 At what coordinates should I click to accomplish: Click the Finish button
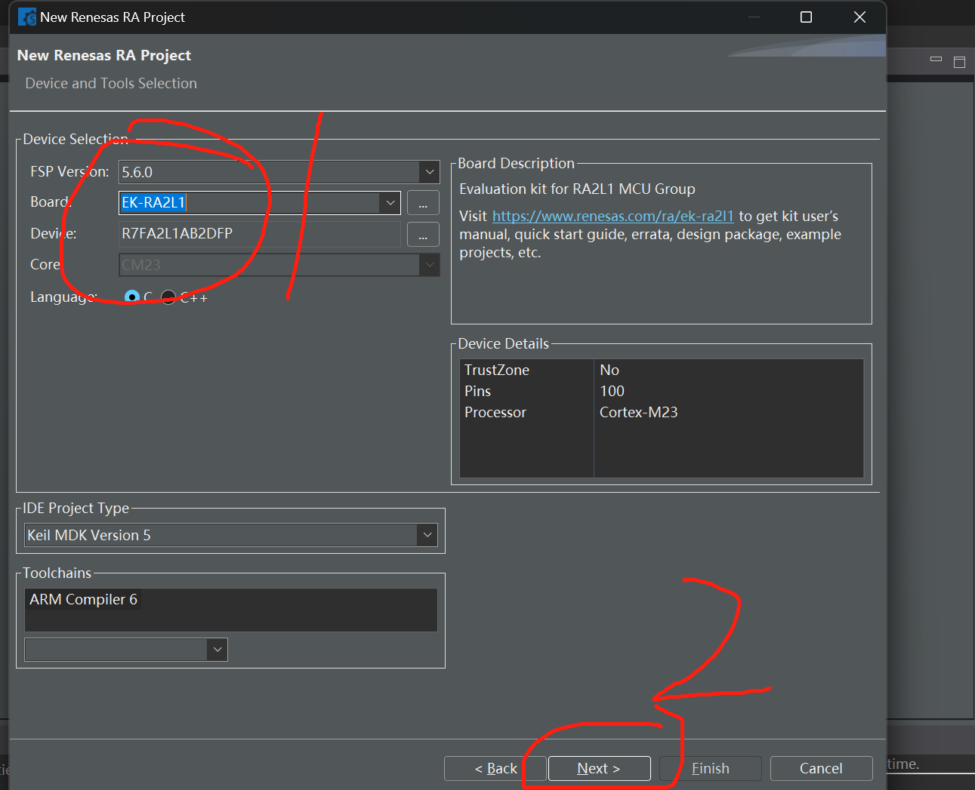710,768
